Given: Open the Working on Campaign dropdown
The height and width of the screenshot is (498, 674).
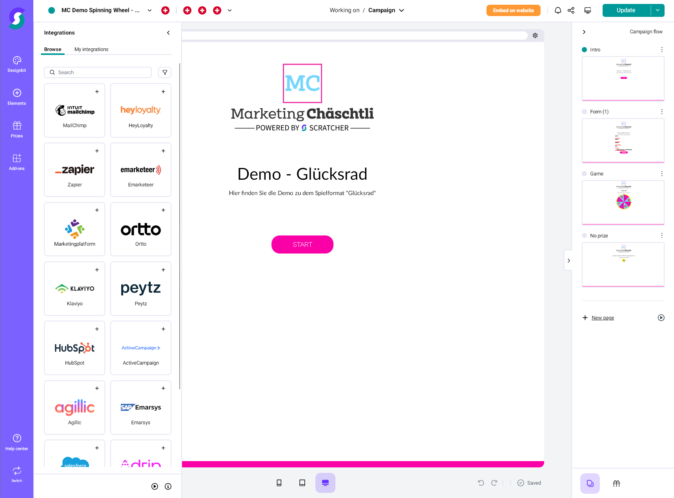Looking at the screenshot, I should tap(401, 10).
